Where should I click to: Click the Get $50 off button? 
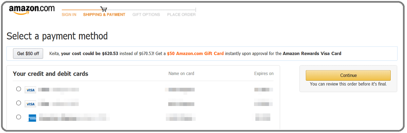28,53
